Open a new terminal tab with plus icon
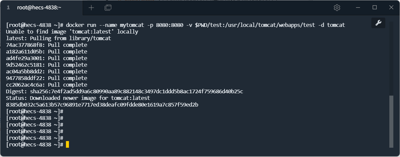The width and height of the screenshot is (400, 157). pos(91,7)
